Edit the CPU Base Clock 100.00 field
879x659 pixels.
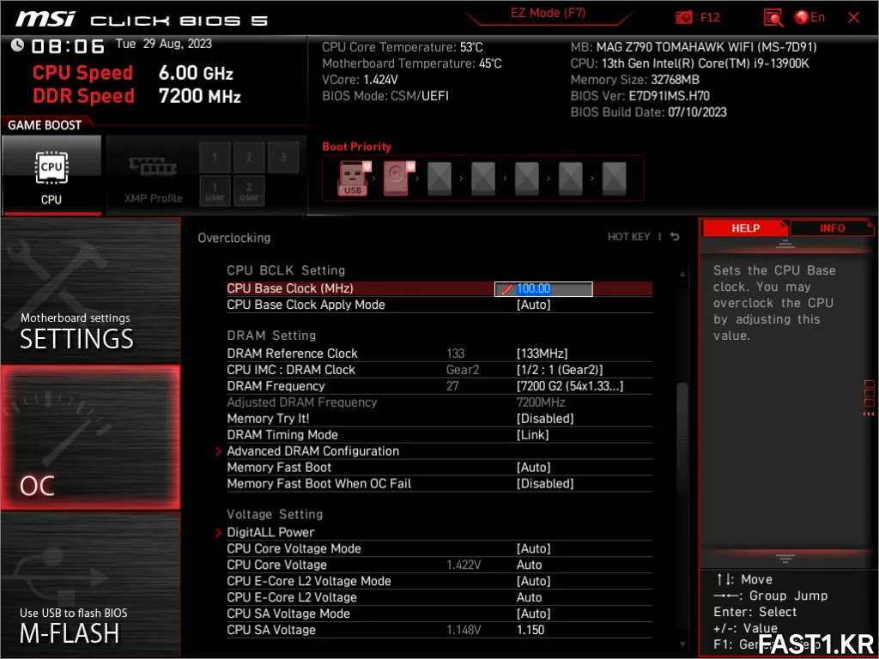pos(543,289)
